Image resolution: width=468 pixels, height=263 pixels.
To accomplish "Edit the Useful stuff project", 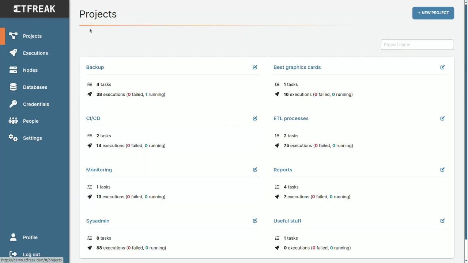I will 442,221.
